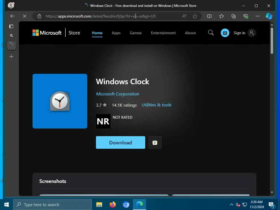
Task: Open File Explorer from taskbar
Action: pos(99,205)
